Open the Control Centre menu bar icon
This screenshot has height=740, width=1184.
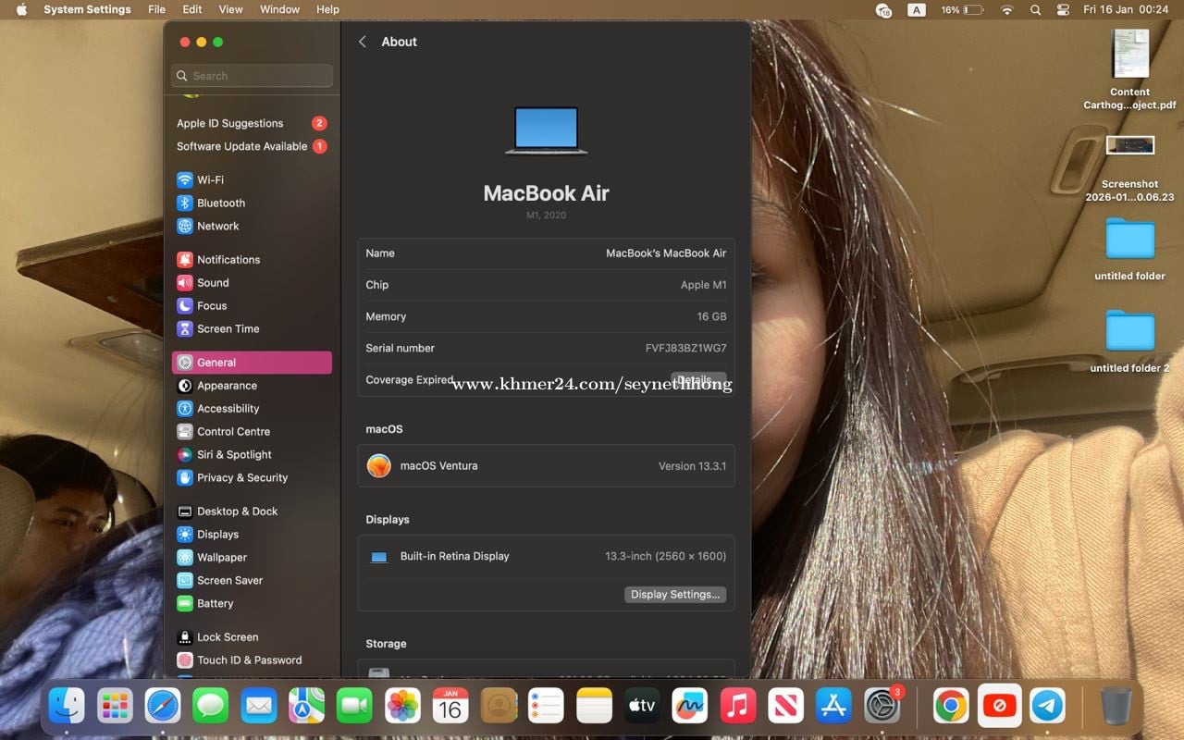(1063, 9)
